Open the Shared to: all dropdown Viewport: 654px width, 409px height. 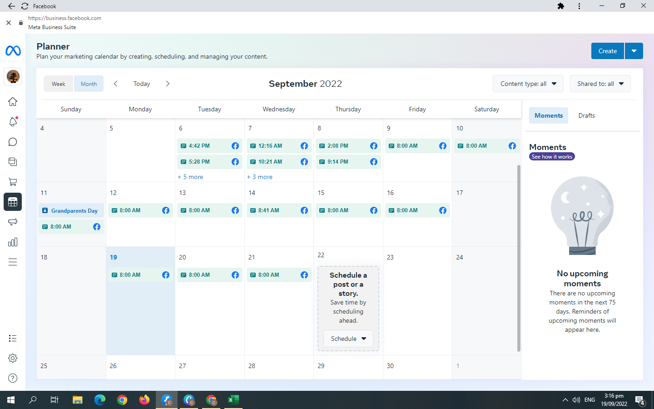[x=600, y=84]
